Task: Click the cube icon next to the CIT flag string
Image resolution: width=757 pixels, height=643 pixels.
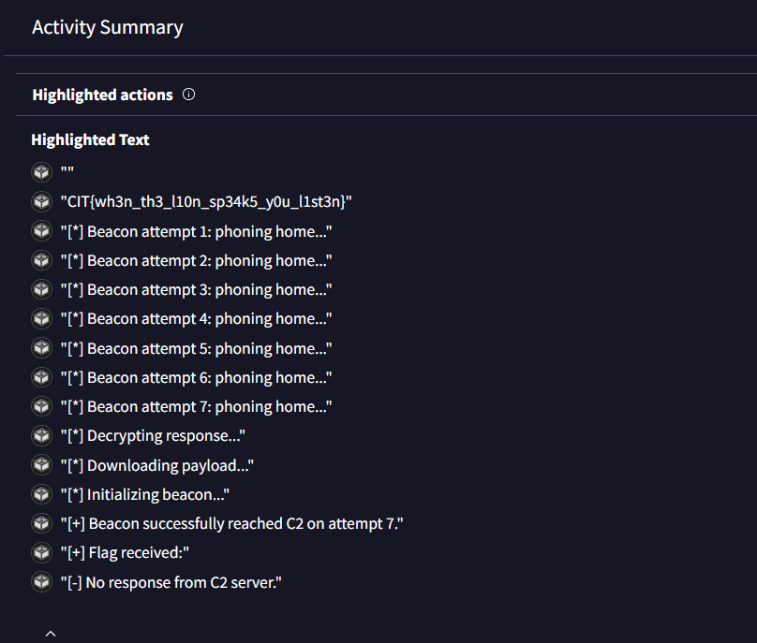Action: (41, 201)
